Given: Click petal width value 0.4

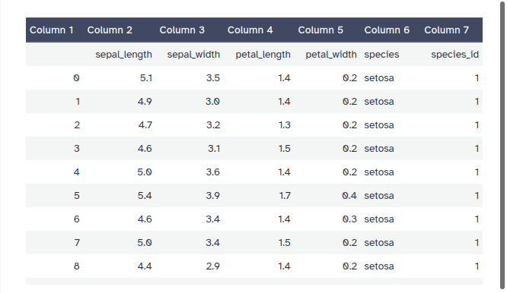Looking at the screenshot, I should (349, 196).
